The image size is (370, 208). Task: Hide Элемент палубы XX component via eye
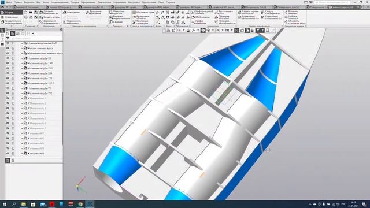[x=8, y=58]
